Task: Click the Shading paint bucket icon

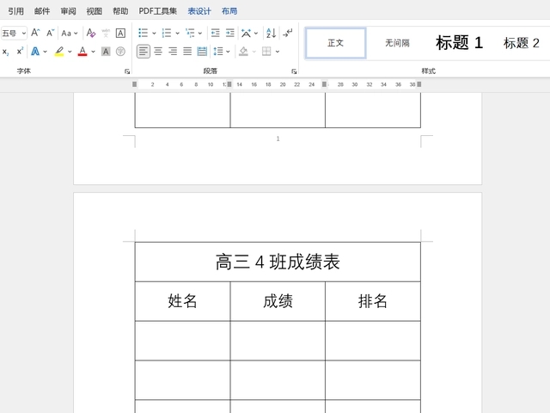Action: 243,52
